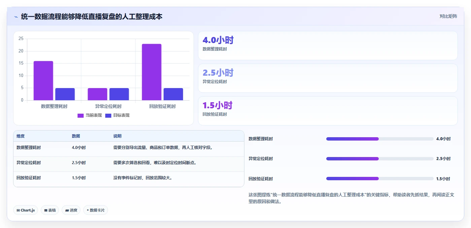Click the 1.5小时 value beside the progress bar
This screenshot has width=471, height=228.
pyautogui.click(x=443, y=179)
